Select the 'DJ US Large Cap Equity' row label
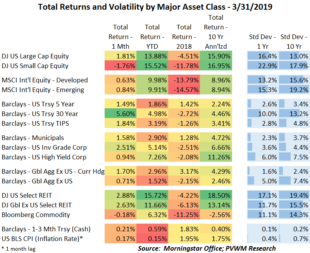310x253 pixels. tap(35, 56)
